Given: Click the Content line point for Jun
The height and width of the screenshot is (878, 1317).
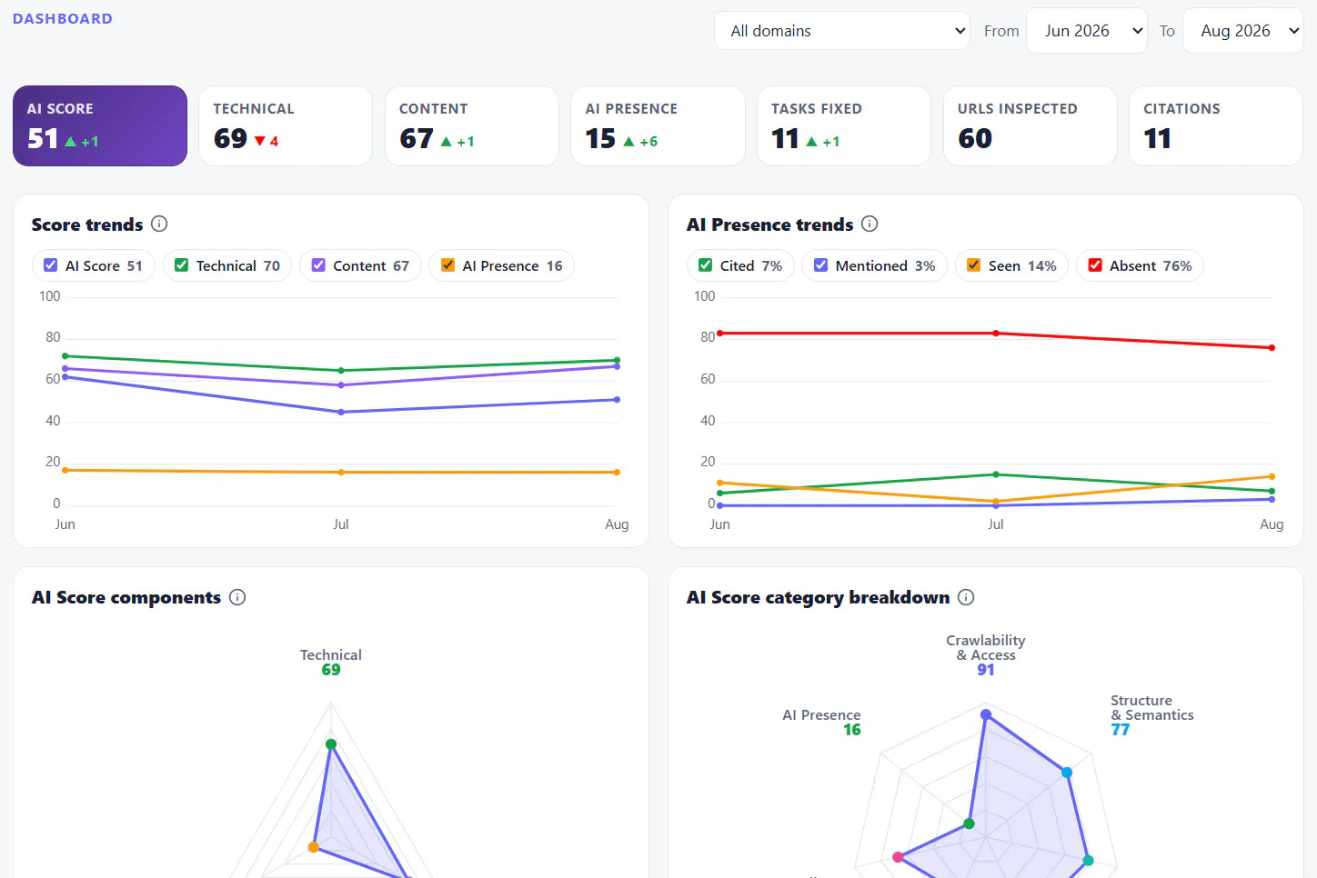Looking at the screenshot, I should (65, 369).
